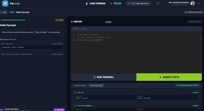The height and width of the screenshot is (111, 204).
Task: Click the Required Outputs heading
Action: (x=8, y=40)
